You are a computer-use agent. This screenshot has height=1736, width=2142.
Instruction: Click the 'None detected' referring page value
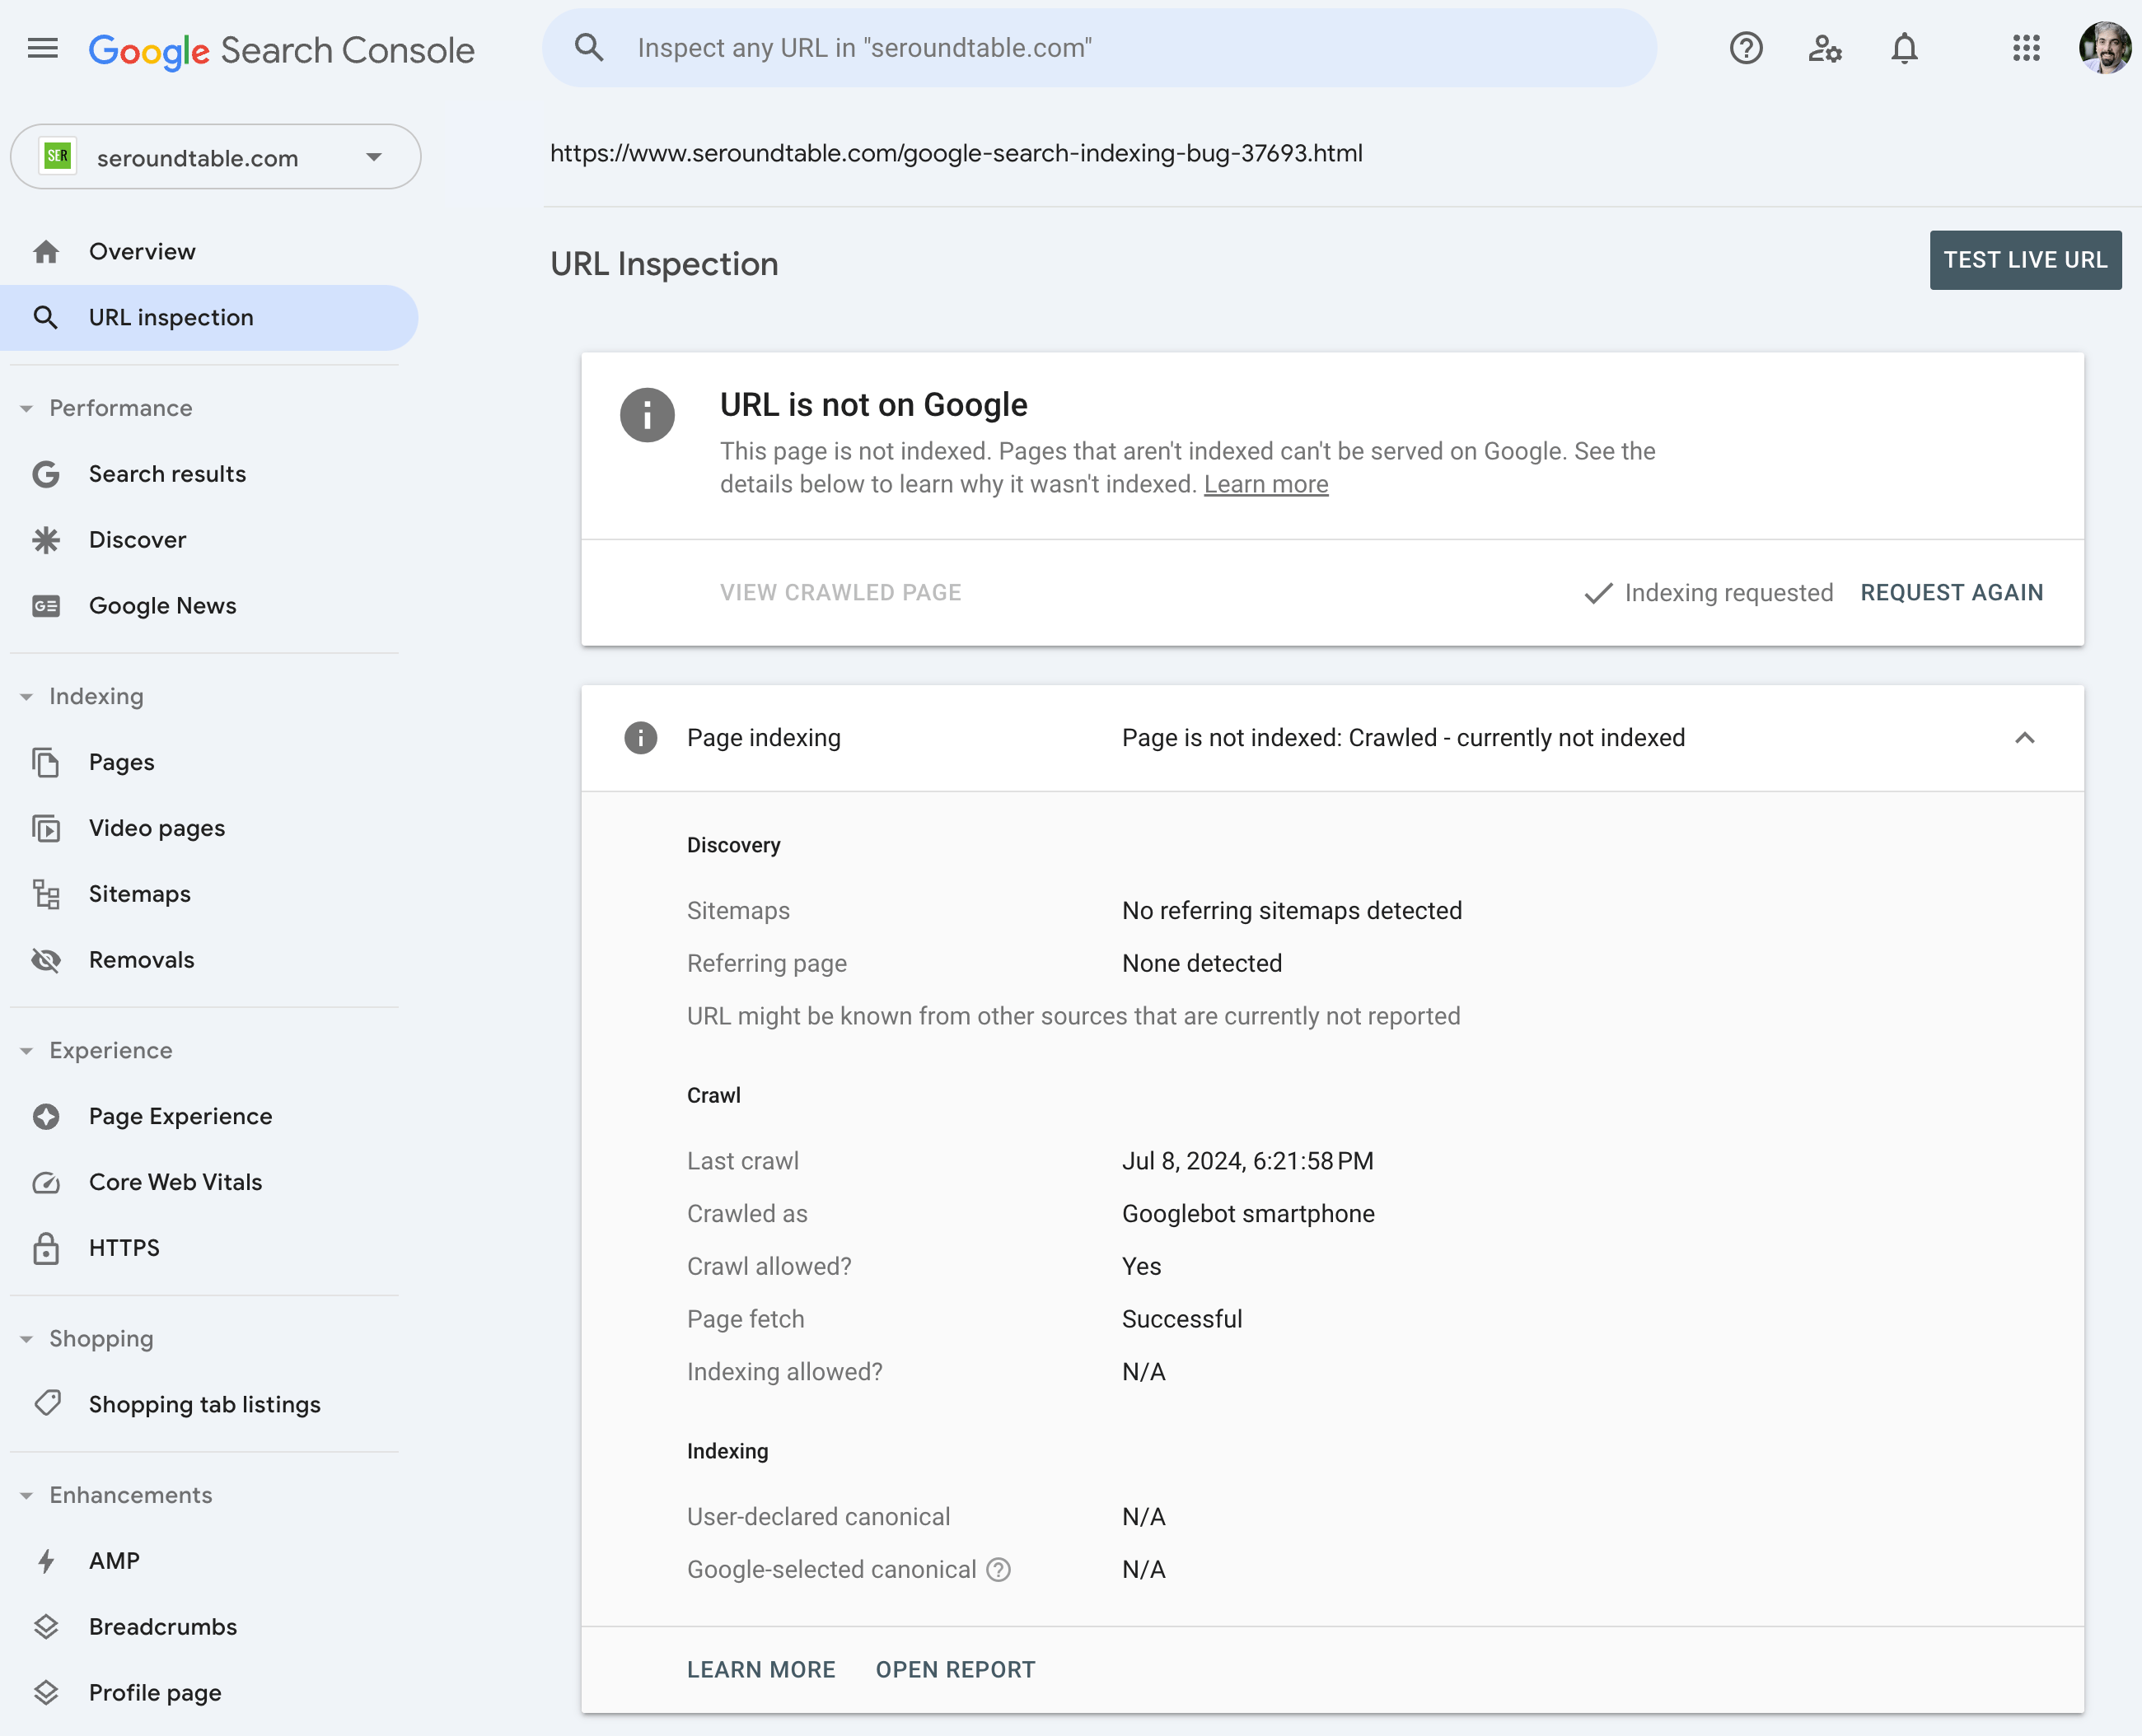1201,964
